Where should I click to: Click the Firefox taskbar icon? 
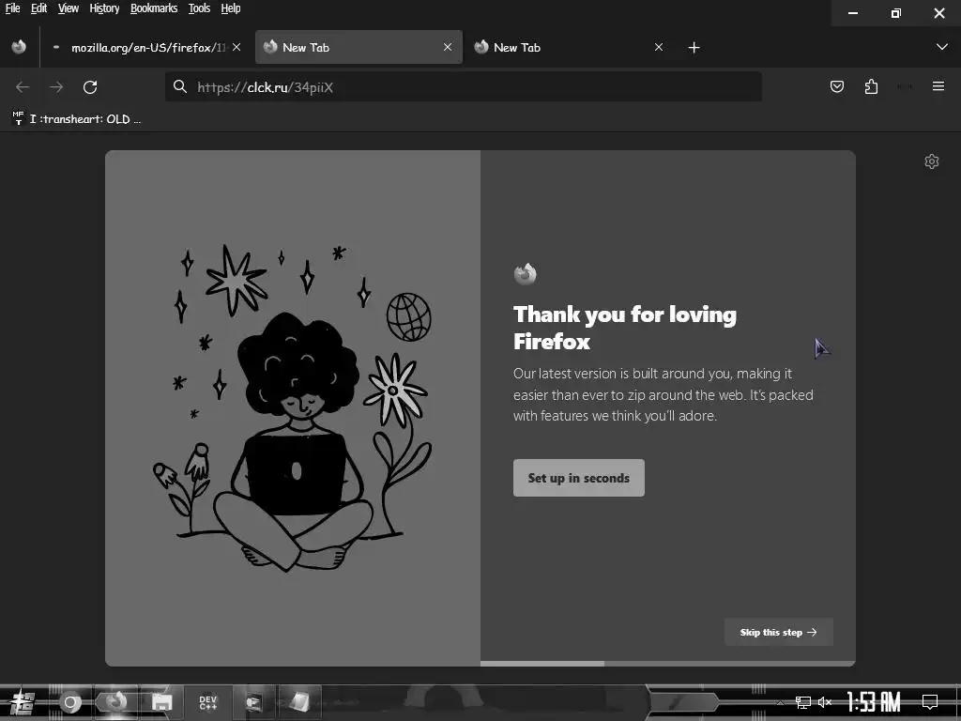coord(115,702)
